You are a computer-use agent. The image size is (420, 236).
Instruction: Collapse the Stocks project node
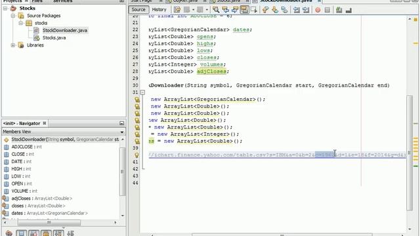pyautogui.click(x=5, y=9)
